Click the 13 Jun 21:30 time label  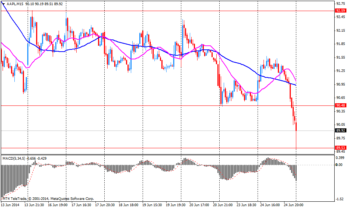tap(34, 205)
